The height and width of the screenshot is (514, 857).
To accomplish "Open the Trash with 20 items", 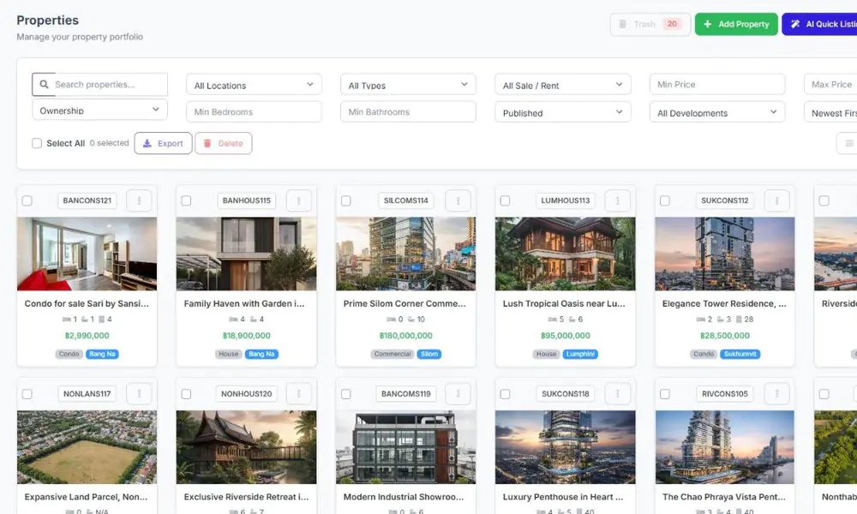I will coord(650,24).
